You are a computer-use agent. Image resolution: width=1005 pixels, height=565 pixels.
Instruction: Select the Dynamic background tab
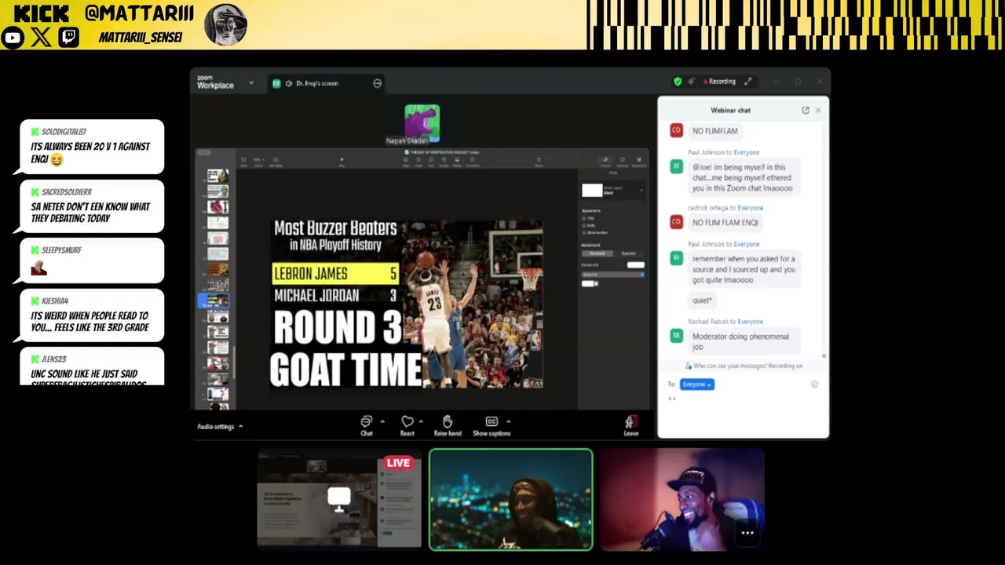[628, 253]
